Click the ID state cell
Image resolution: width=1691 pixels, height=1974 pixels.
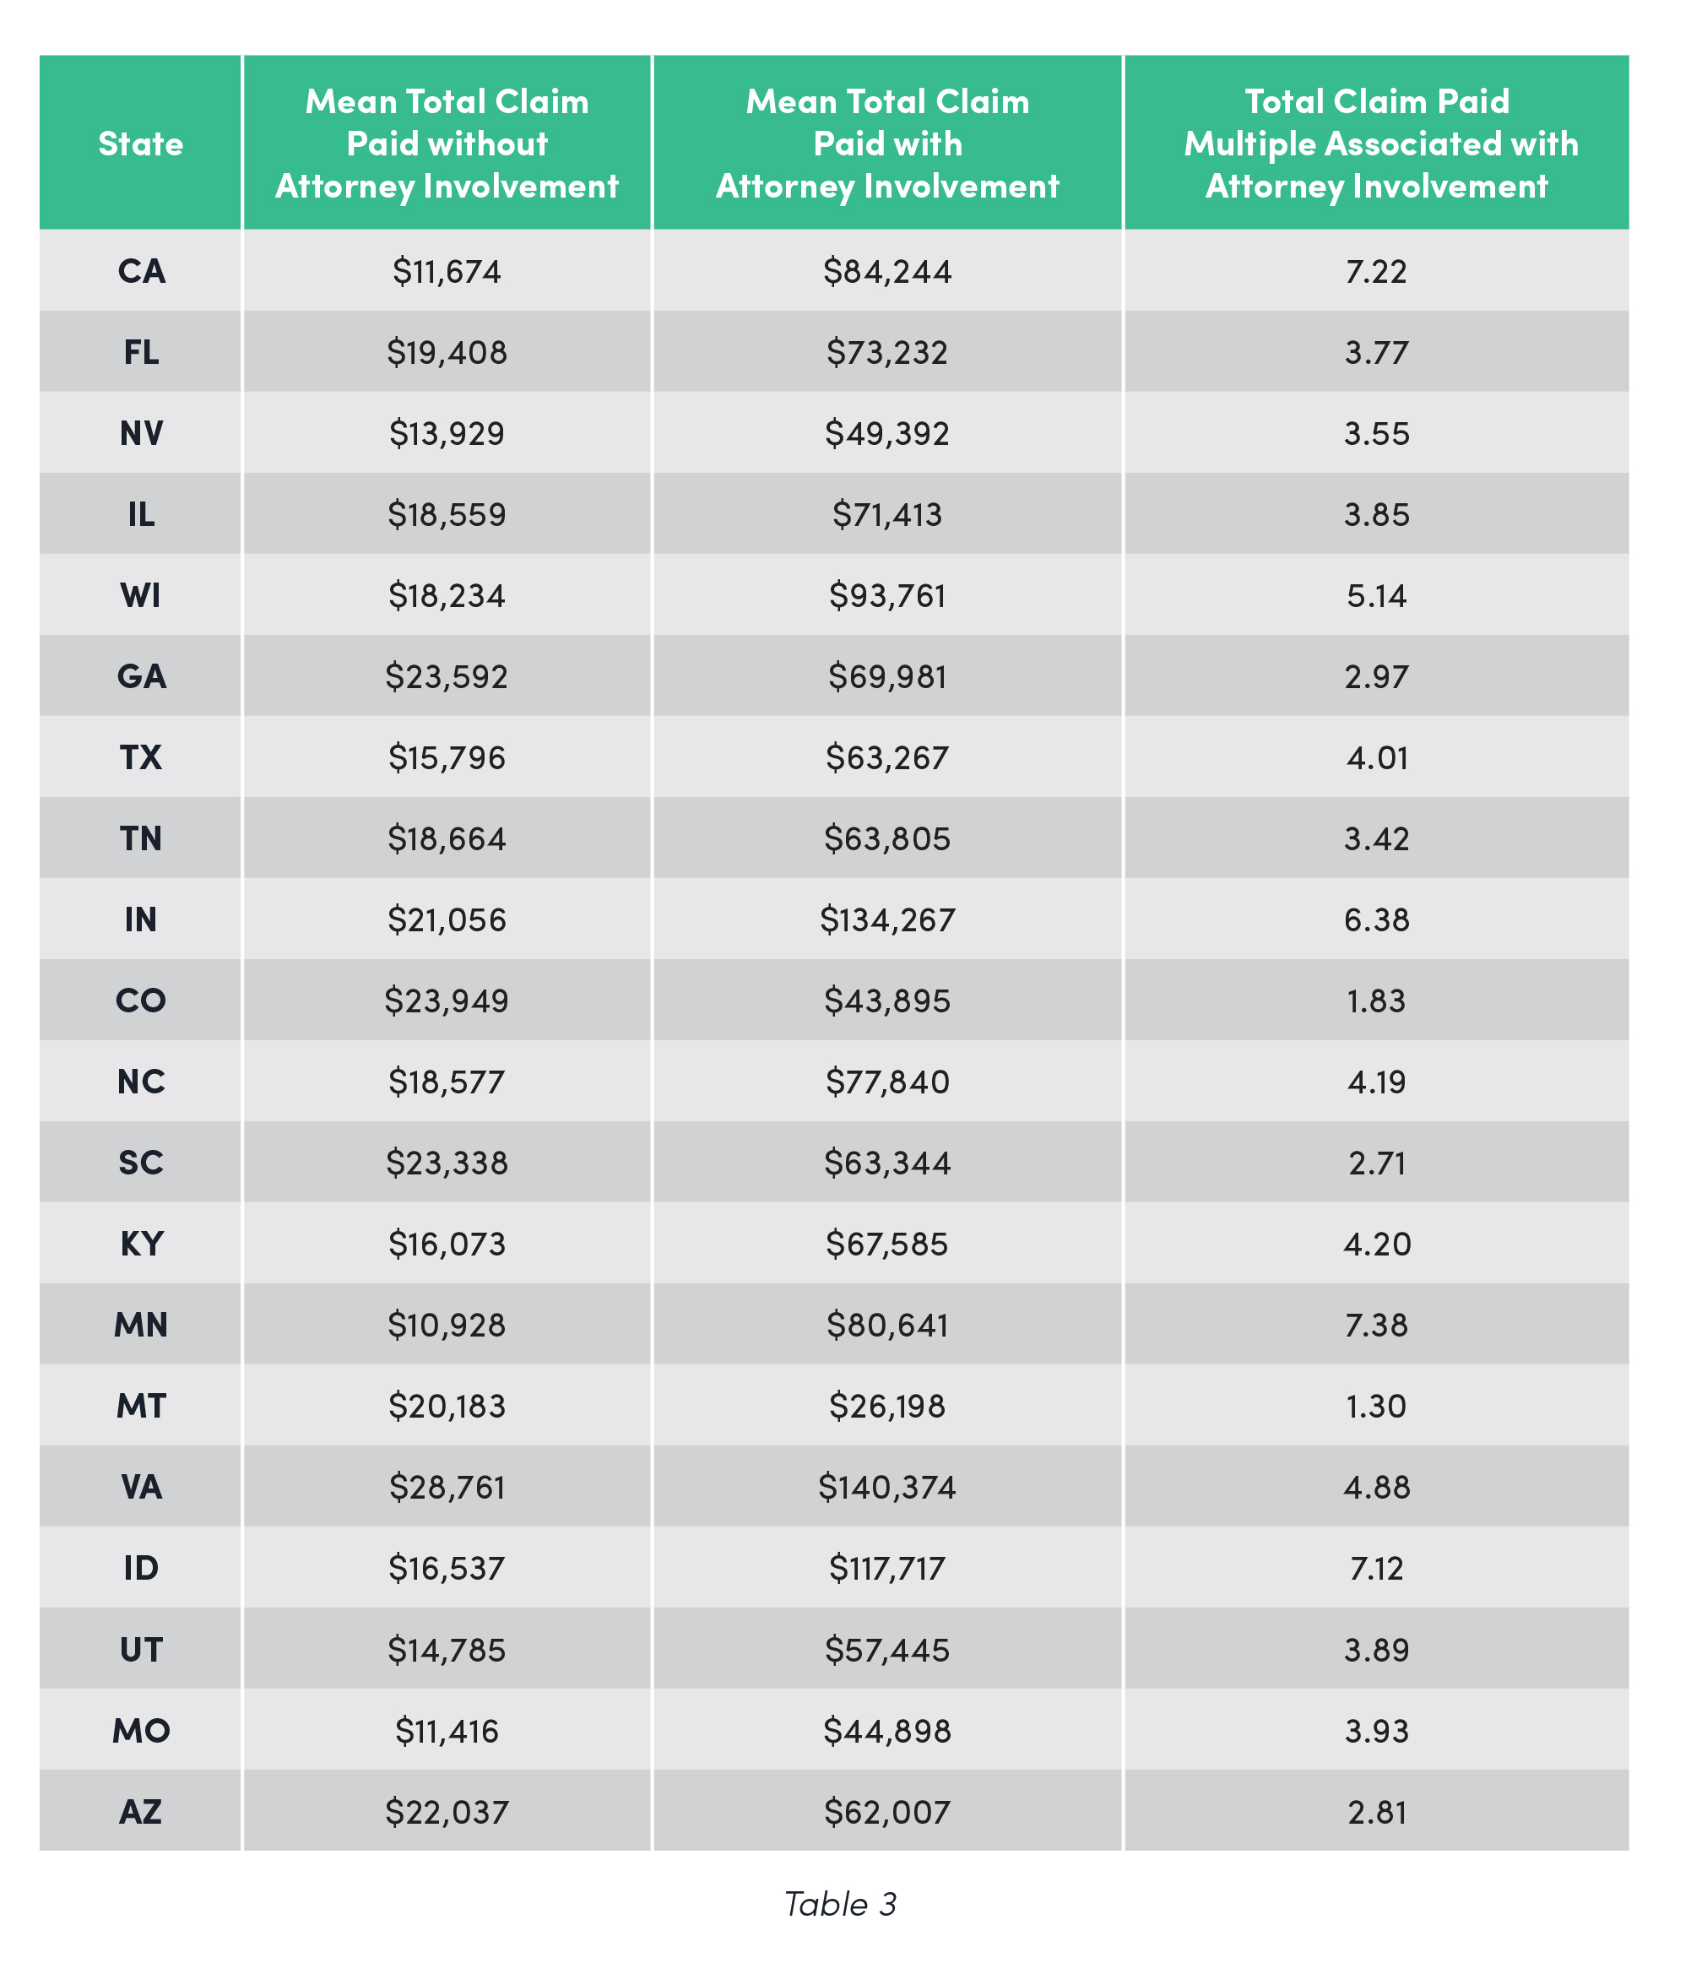coord(141,1567)
